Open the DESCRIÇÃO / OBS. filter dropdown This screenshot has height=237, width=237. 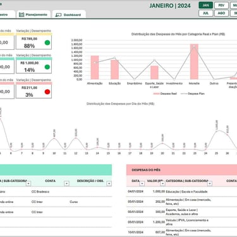pos(109,183)
